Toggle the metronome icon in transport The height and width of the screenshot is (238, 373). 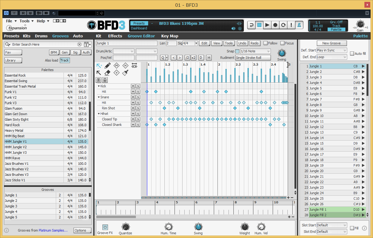(299, 25)
